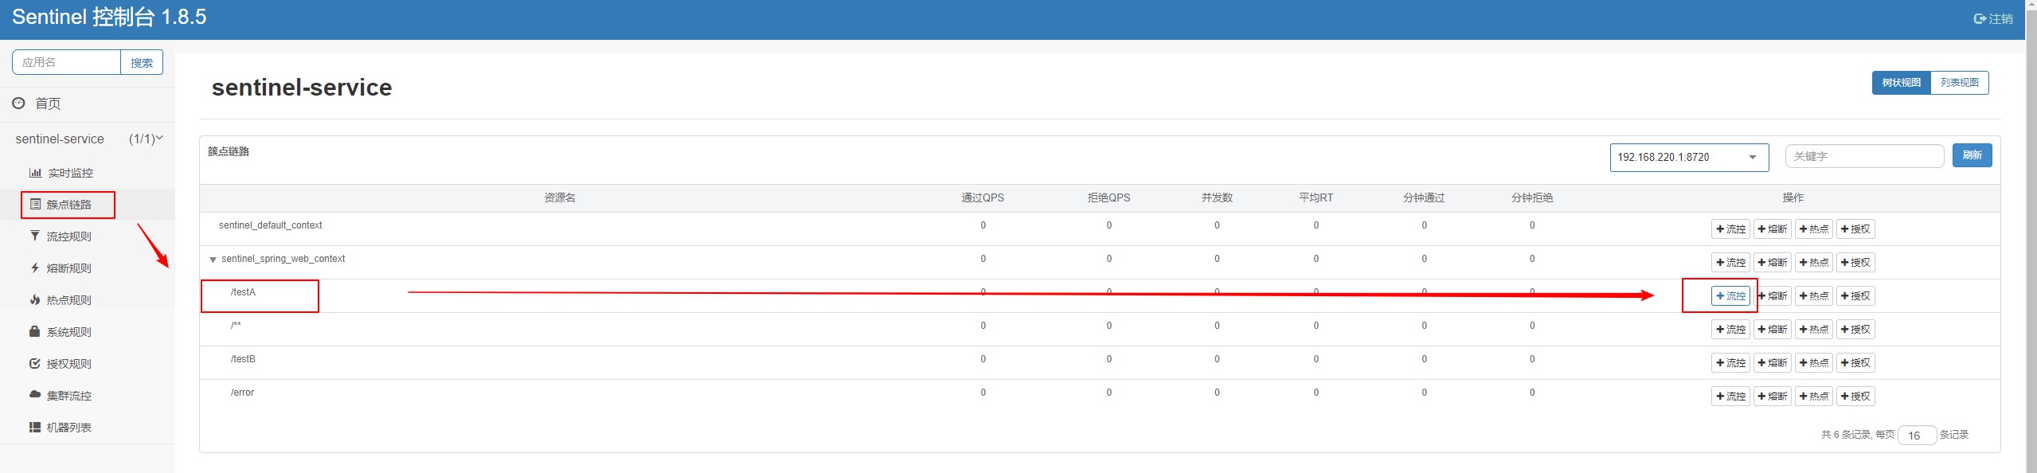Image resolution: width=2037 pixels, height=473 pixels.
Task: Add 热点 rule for sentinel_default_context
Action: tap(1813, 229)
